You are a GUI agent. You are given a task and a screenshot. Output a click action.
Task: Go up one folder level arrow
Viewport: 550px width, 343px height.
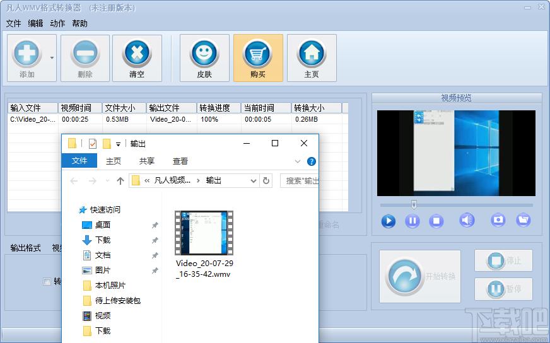click(x=120, y=181)
